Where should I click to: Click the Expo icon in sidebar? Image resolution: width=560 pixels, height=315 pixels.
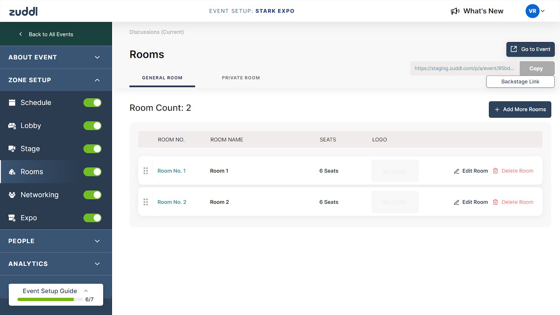12,218
